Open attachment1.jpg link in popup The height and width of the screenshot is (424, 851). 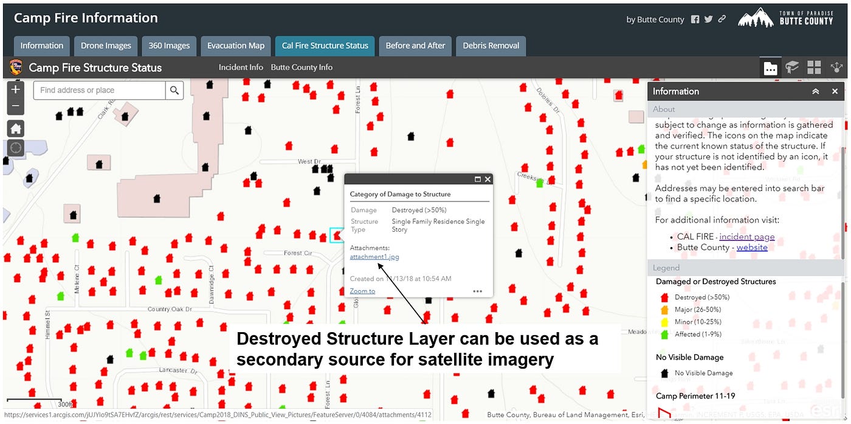tap(374, 257)
